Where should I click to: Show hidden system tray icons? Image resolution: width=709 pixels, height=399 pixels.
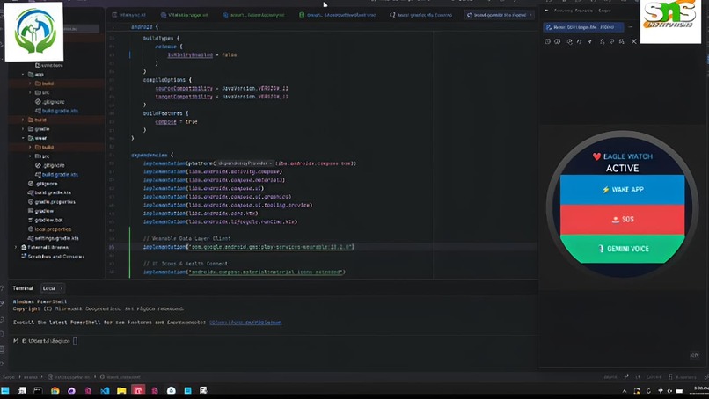coord(625,391)
